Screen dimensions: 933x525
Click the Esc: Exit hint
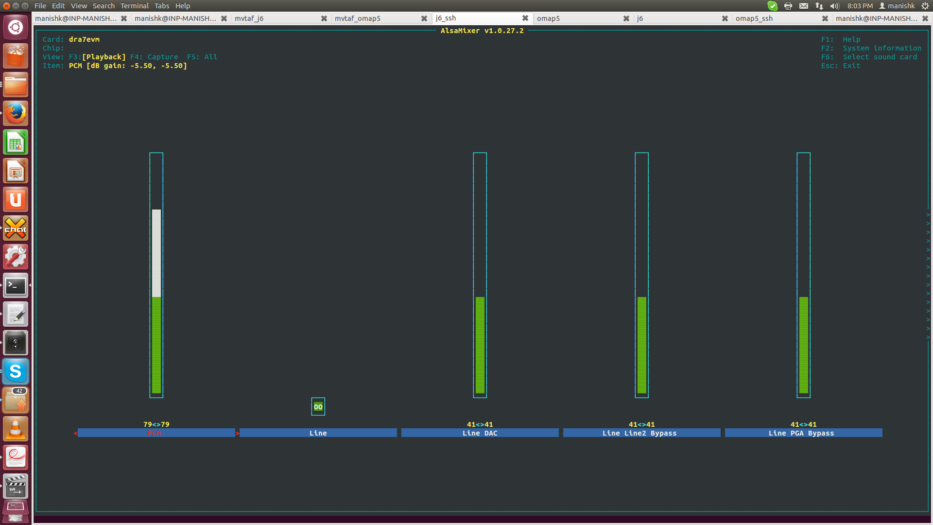point(841,66)
